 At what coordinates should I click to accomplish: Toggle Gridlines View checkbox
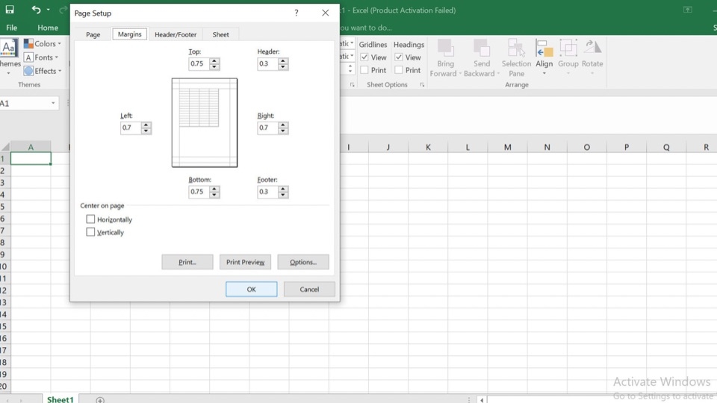364,57
